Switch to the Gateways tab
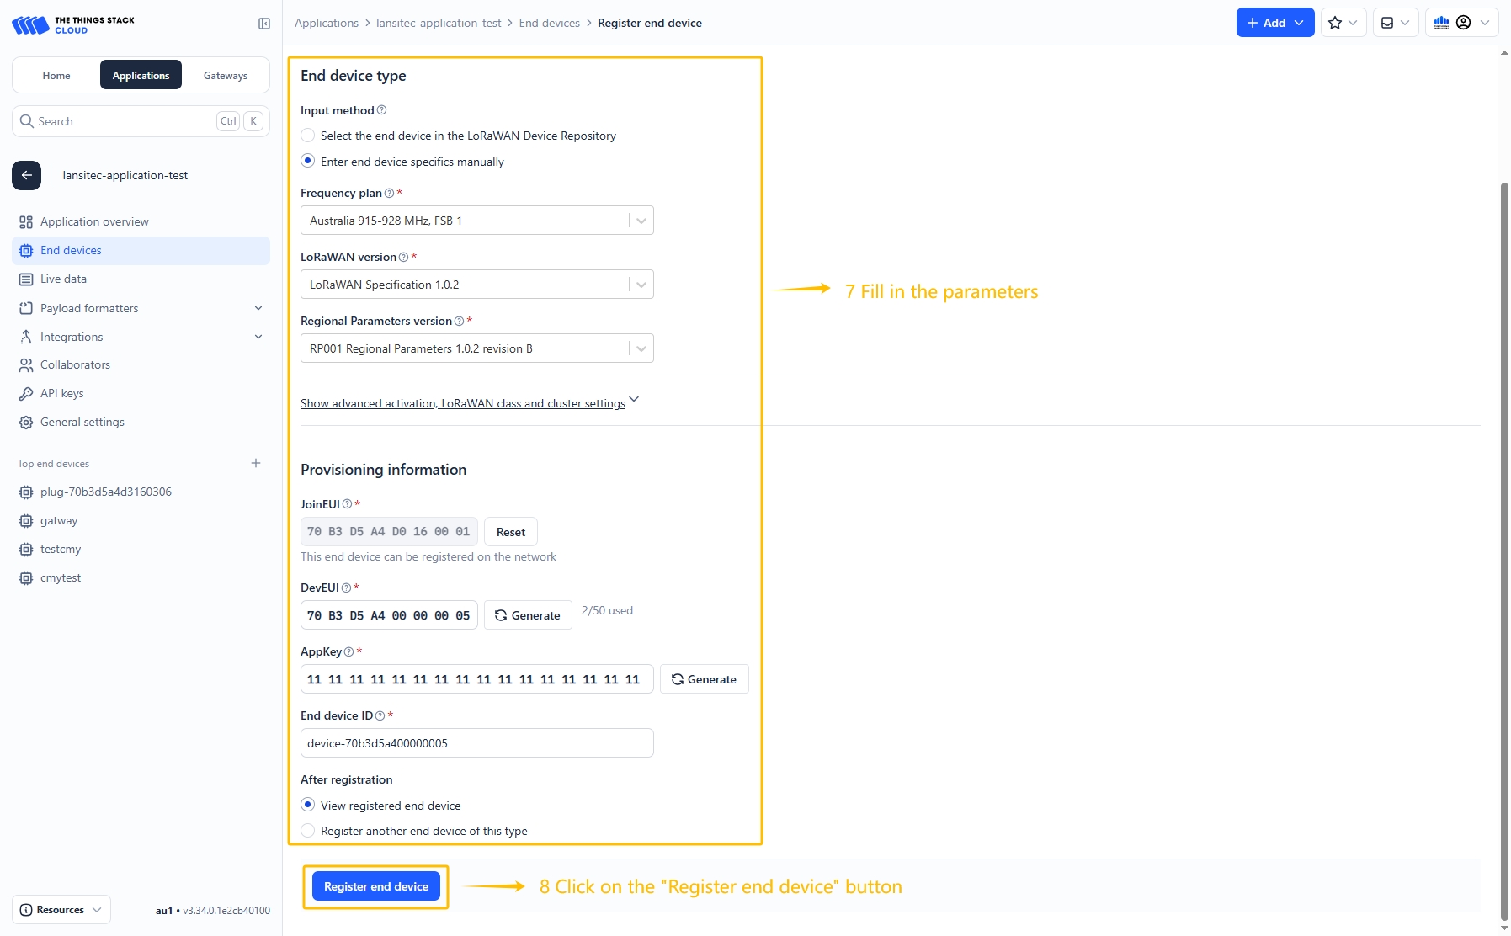The width and height of the screenshot is (1511, 936). click(x=226, y=76)
